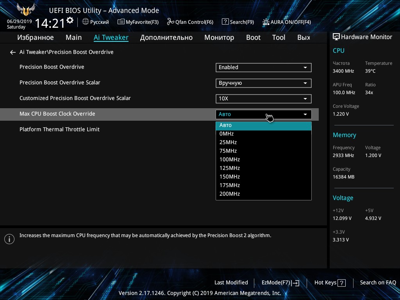Open the Дополнительно tab
Image resolution: width=400 pixels, height=300 pixels.
point(166,37)
